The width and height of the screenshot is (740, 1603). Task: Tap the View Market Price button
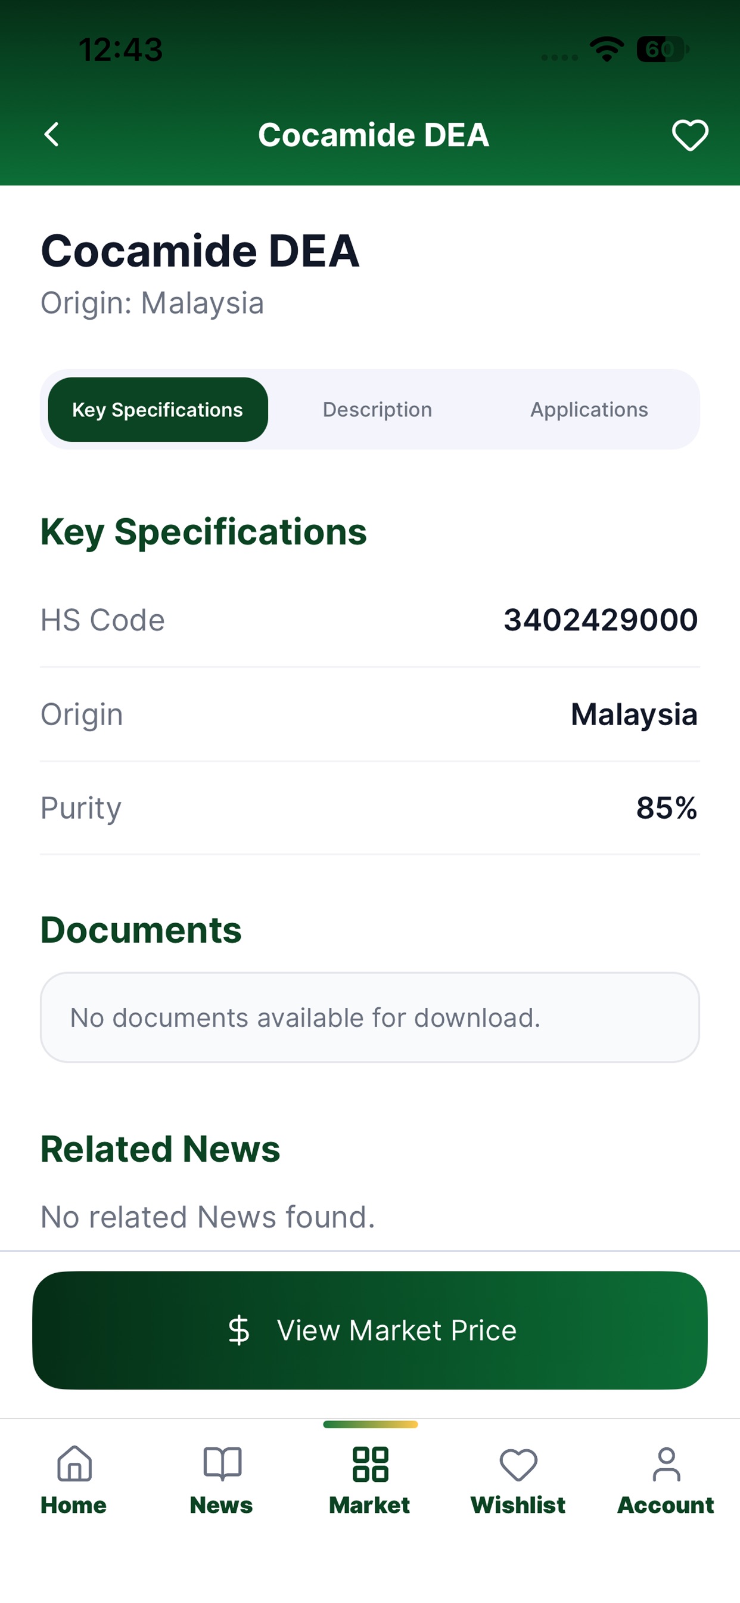click(370, 1330)
